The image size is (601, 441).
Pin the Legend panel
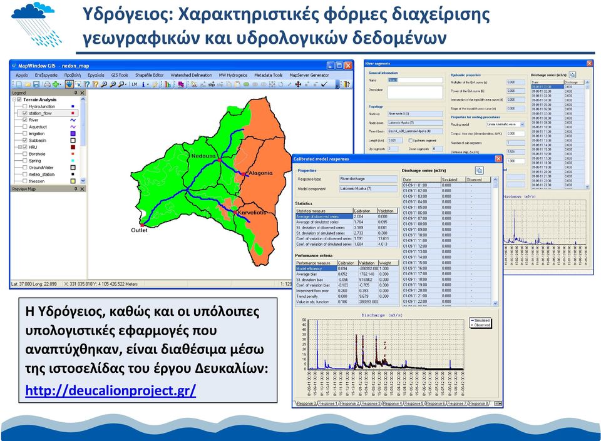76,93
